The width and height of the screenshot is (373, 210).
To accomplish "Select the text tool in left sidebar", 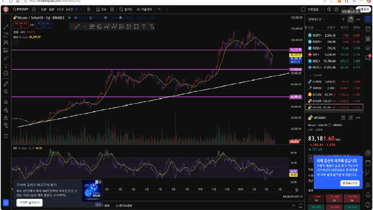I will click(x=6, y=66).
